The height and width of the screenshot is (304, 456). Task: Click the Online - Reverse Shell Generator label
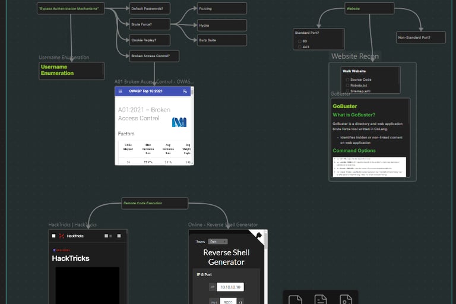coord(223,224)
